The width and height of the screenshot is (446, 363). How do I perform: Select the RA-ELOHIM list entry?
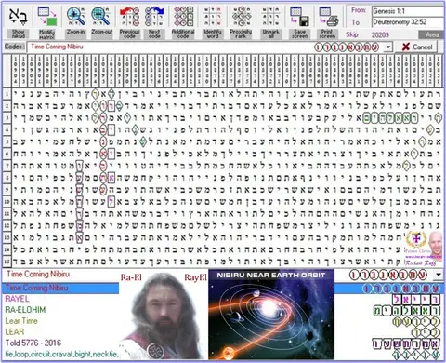(x=25, y=310)
